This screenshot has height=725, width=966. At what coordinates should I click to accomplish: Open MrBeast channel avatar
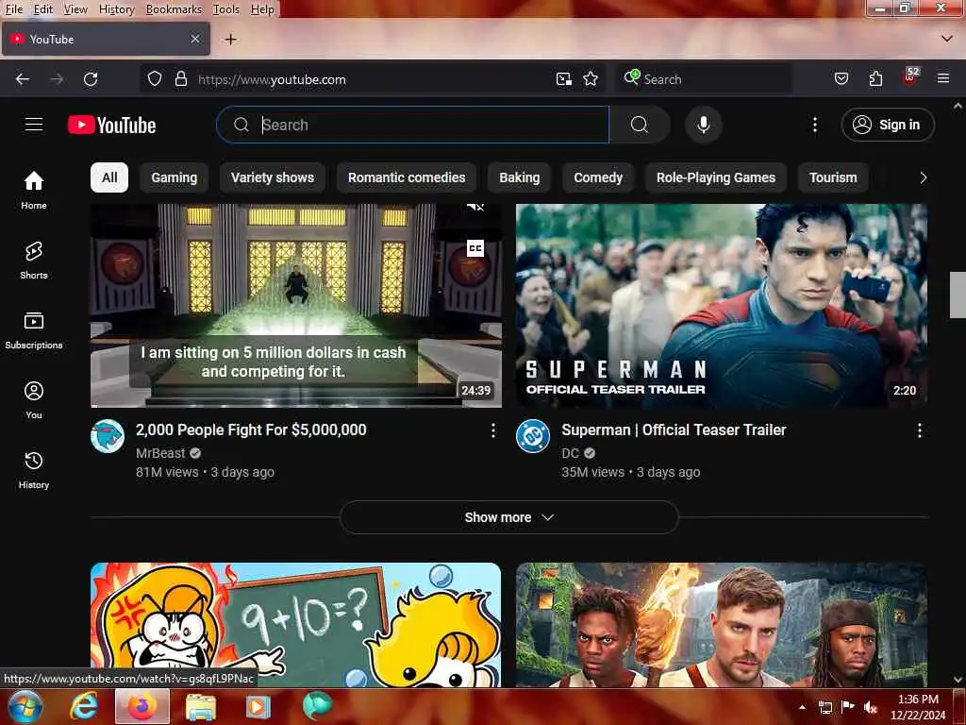pos(108,436)
